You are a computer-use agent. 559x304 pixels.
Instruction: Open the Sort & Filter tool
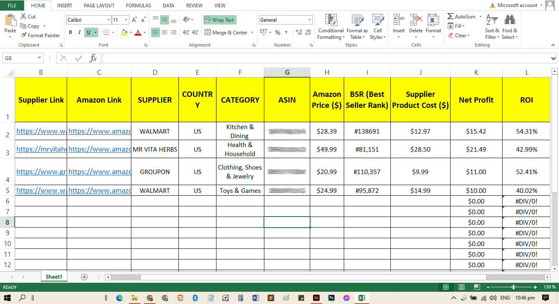(492, 27)
